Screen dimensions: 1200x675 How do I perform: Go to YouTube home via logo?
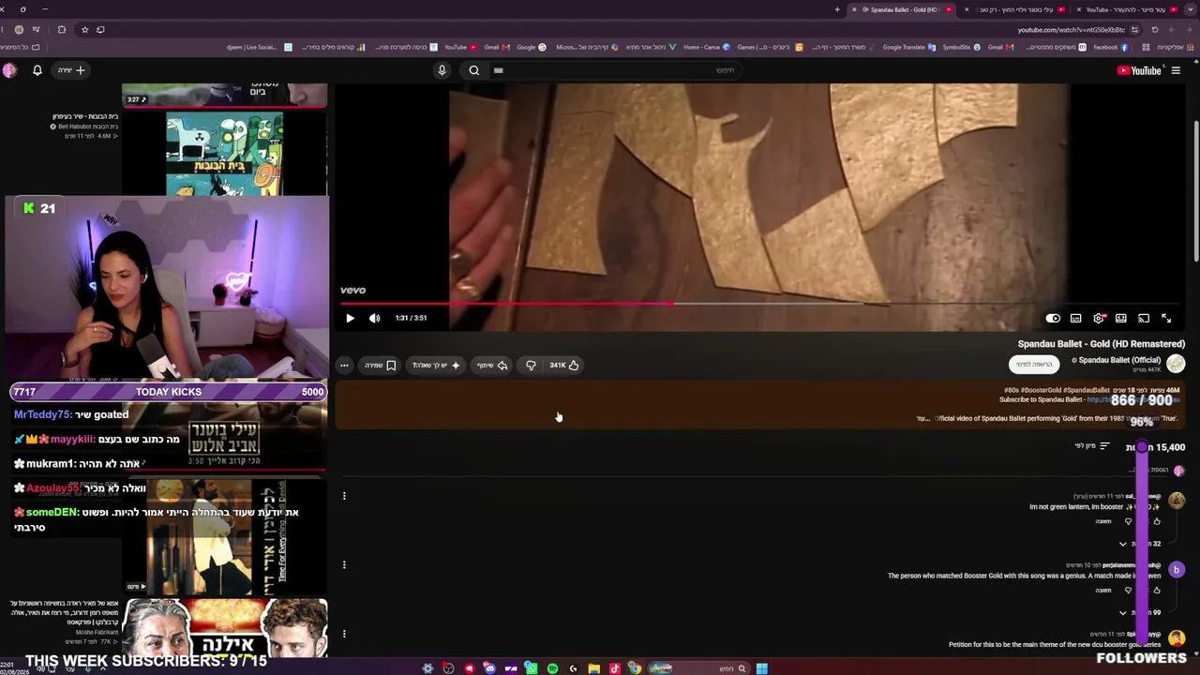[1139, 70]
